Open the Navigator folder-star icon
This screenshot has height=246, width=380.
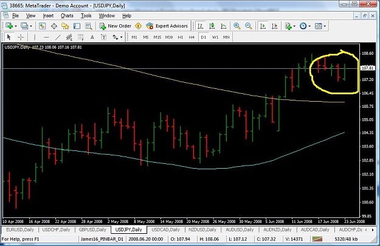[x=65, y=26]
